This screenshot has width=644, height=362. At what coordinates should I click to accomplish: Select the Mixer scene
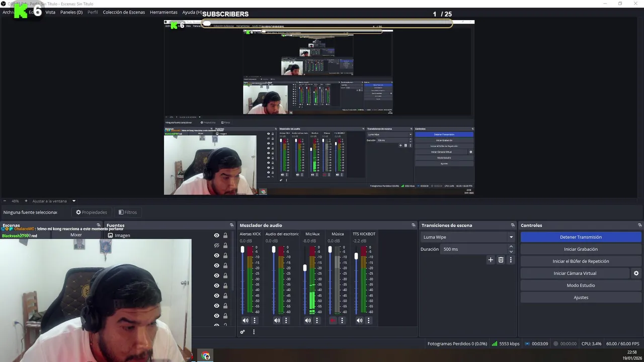(x=76, y=235)
